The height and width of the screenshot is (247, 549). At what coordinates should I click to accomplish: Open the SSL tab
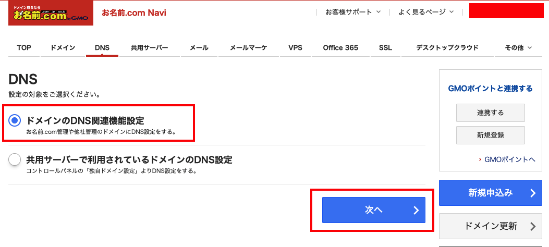click(x=385, y=47)
